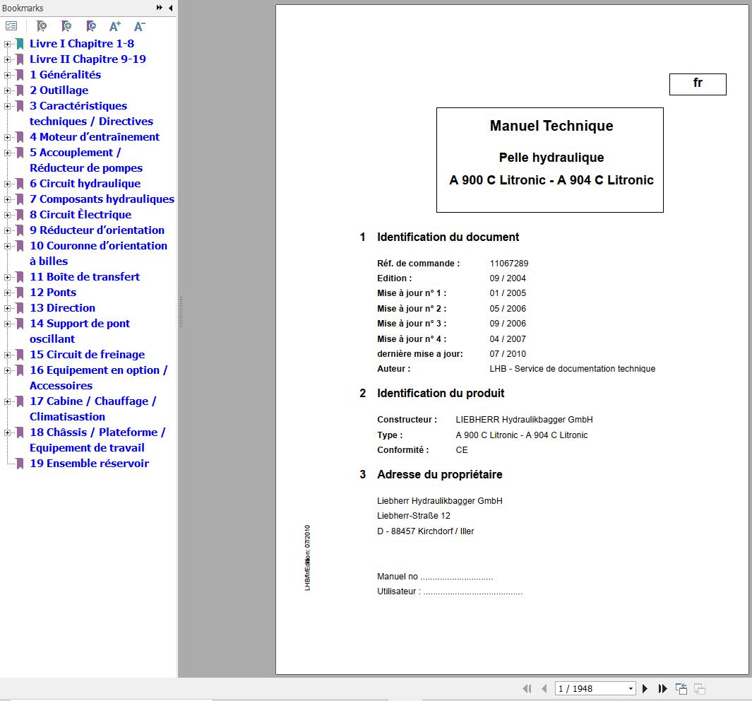Click bookmark flag icon beside 11 Boîte de transfert
The height and width of the screenshot is (701, 752).
pos(20,277)
